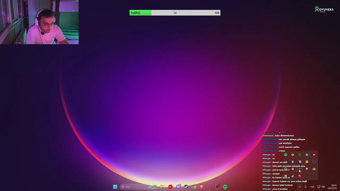
Task: Open Steam from the taskbar
Action: tap(186, 187)
